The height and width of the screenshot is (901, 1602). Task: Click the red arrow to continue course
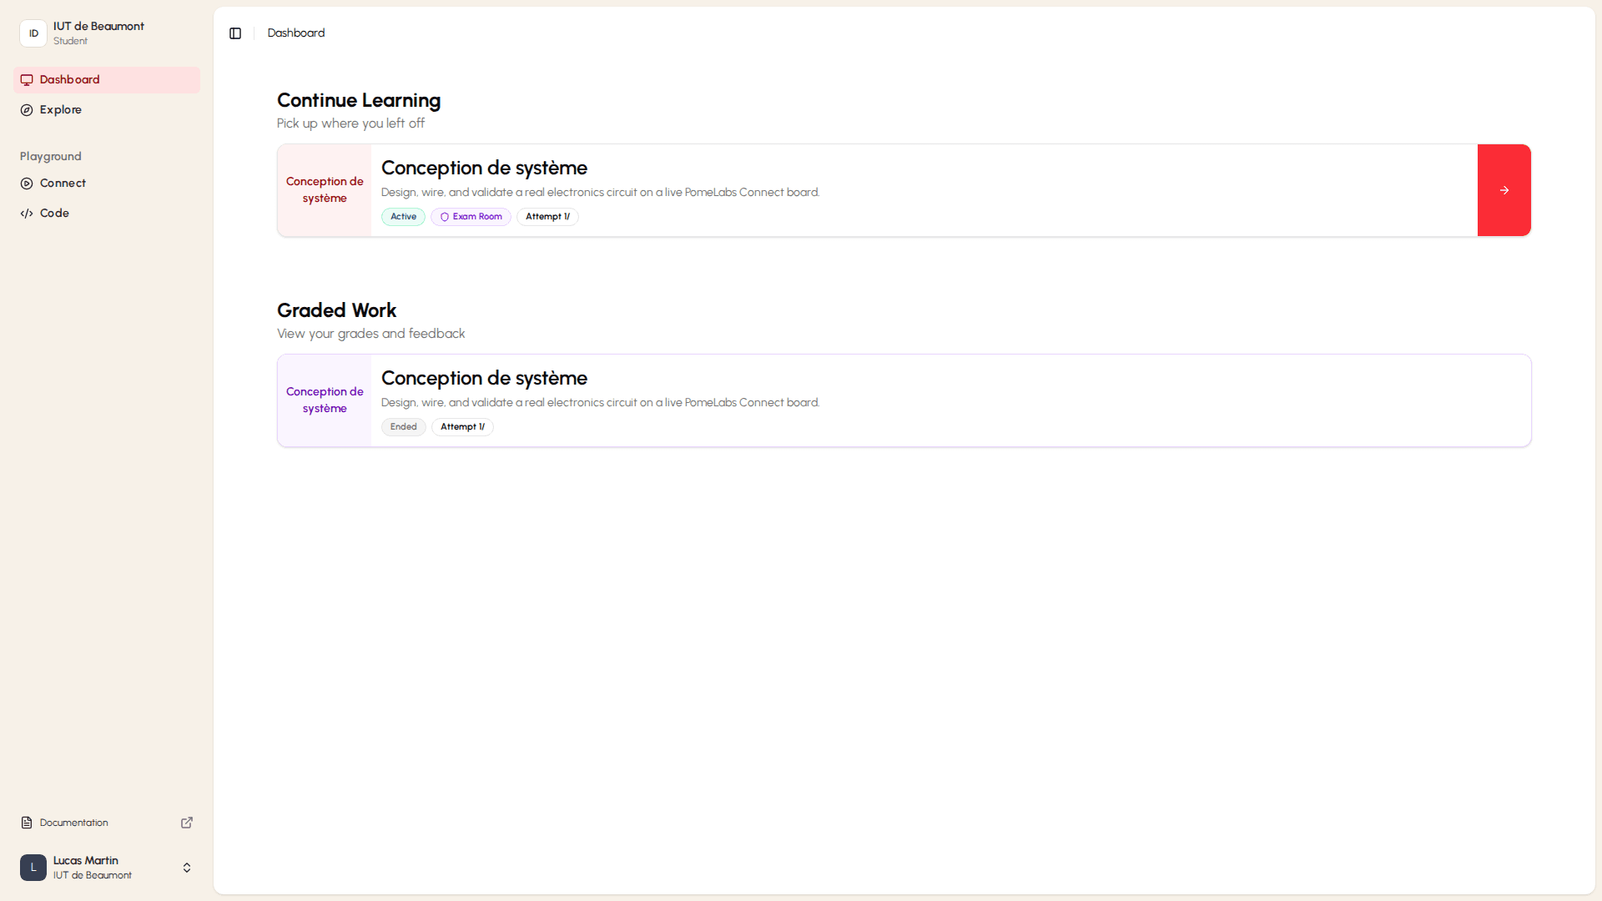pos(1504,190)
